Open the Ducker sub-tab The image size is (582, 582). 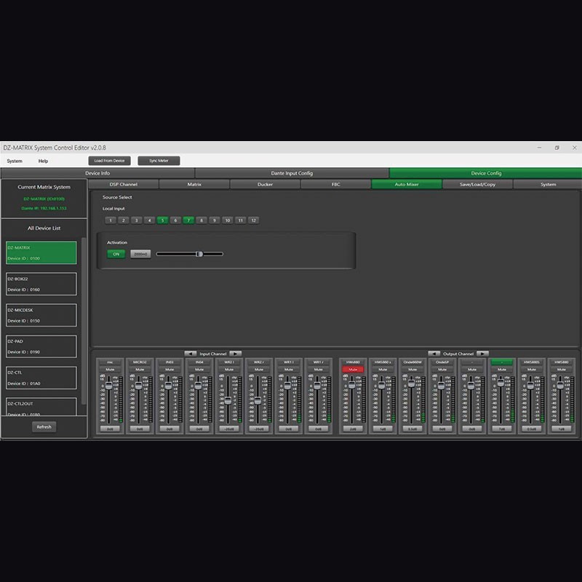coord(265,185)
